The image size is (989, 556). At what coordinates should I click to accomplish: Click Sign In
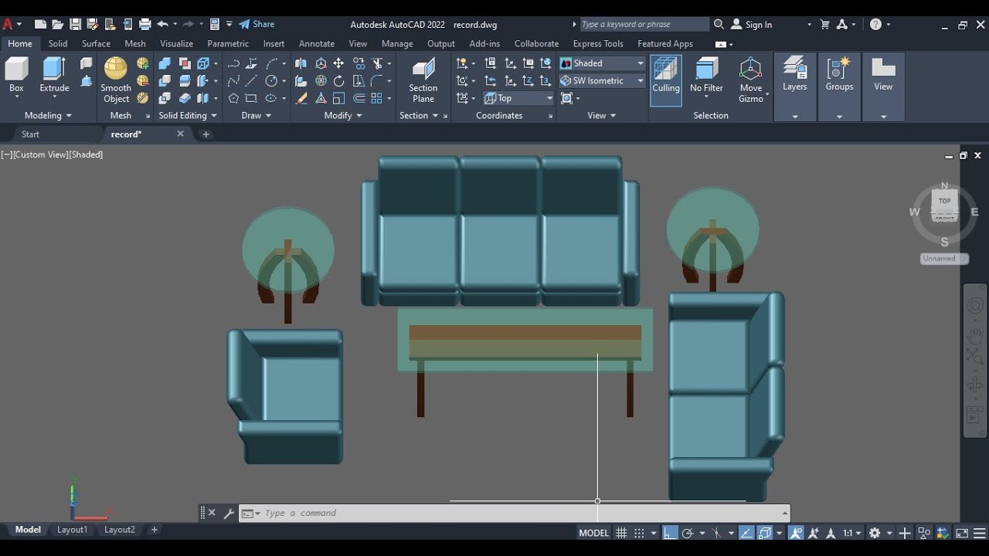(752, 25)
